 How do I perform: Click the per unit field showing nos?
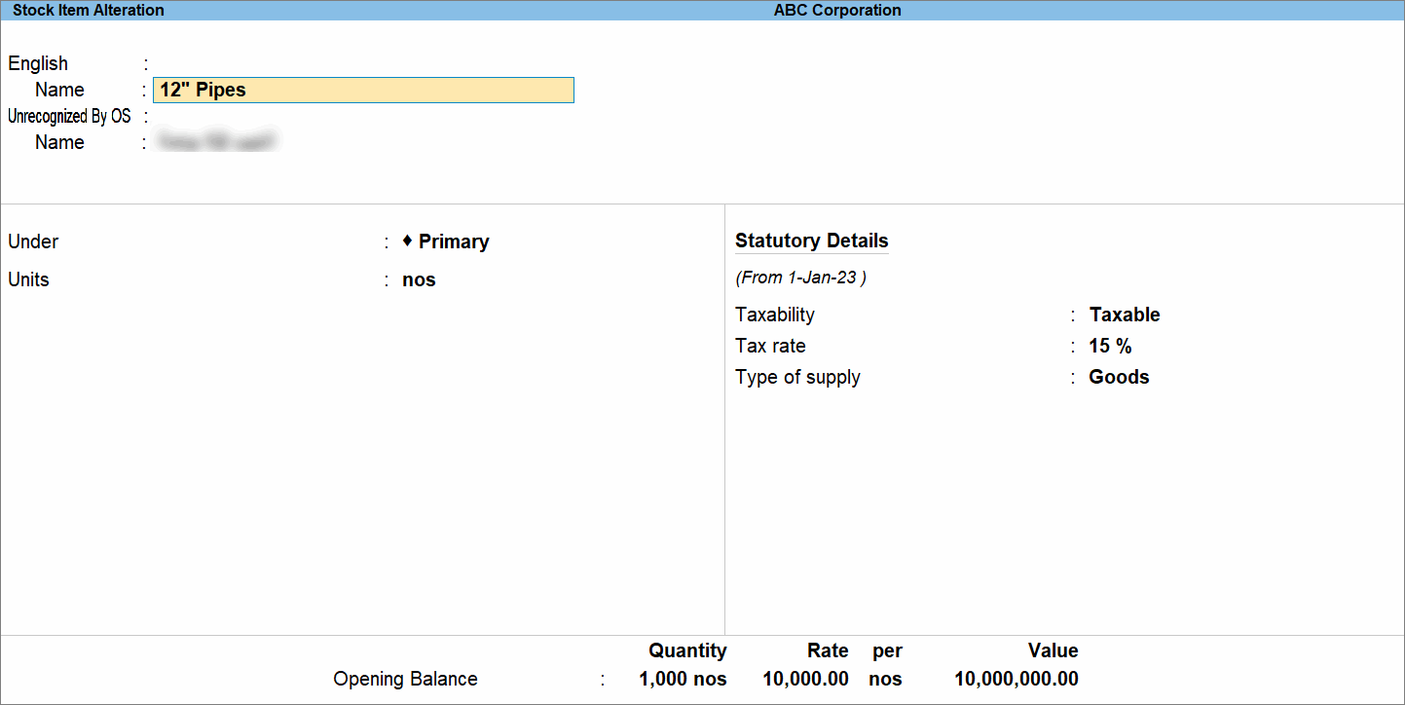coord(884,679)
